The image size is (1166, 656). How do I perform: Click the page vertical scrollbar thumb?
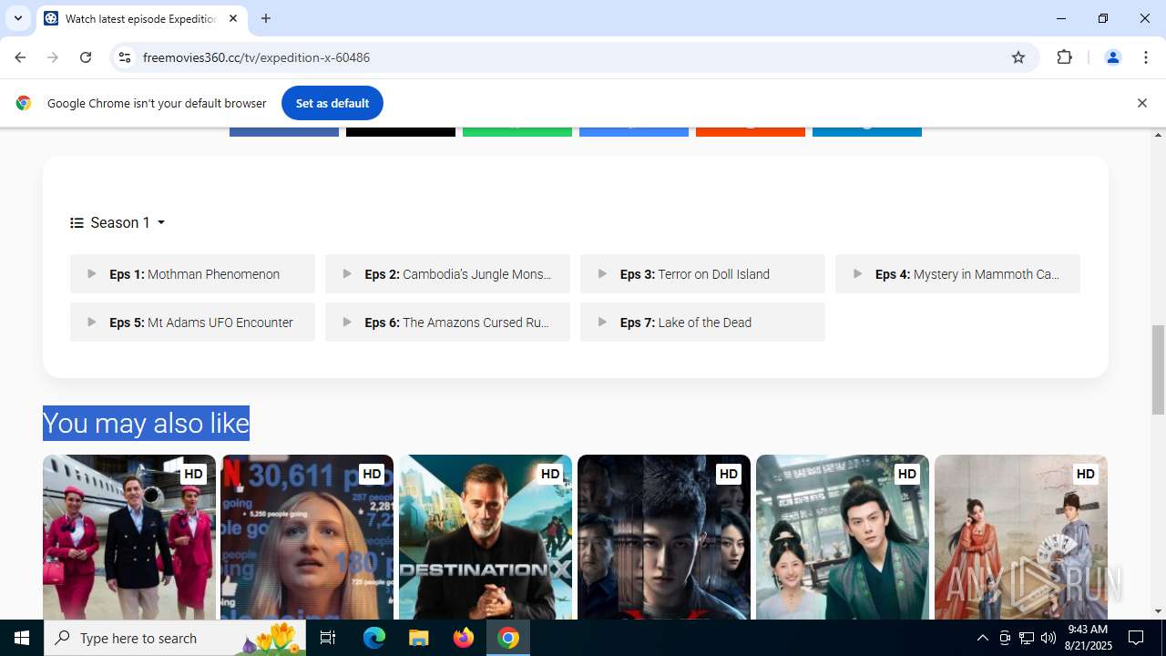1158,369
